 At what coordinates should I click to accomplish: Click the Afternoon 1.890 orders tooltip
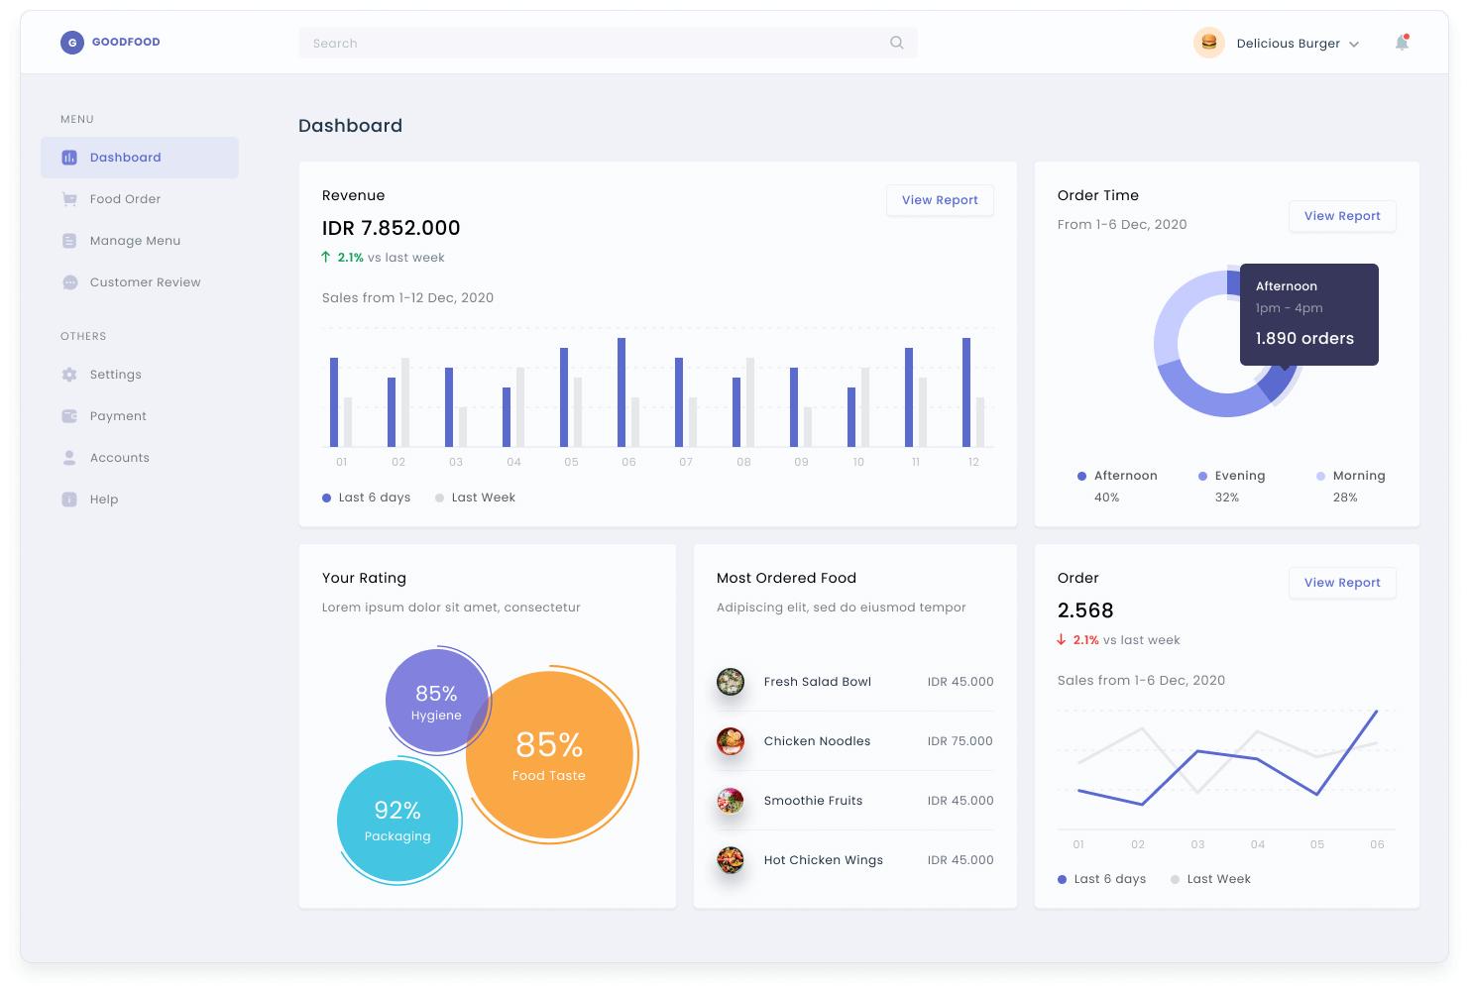click(1308, 314)
